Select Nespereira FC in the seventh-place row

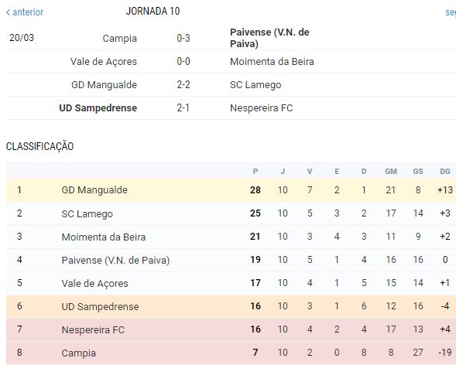coord(93,330)
